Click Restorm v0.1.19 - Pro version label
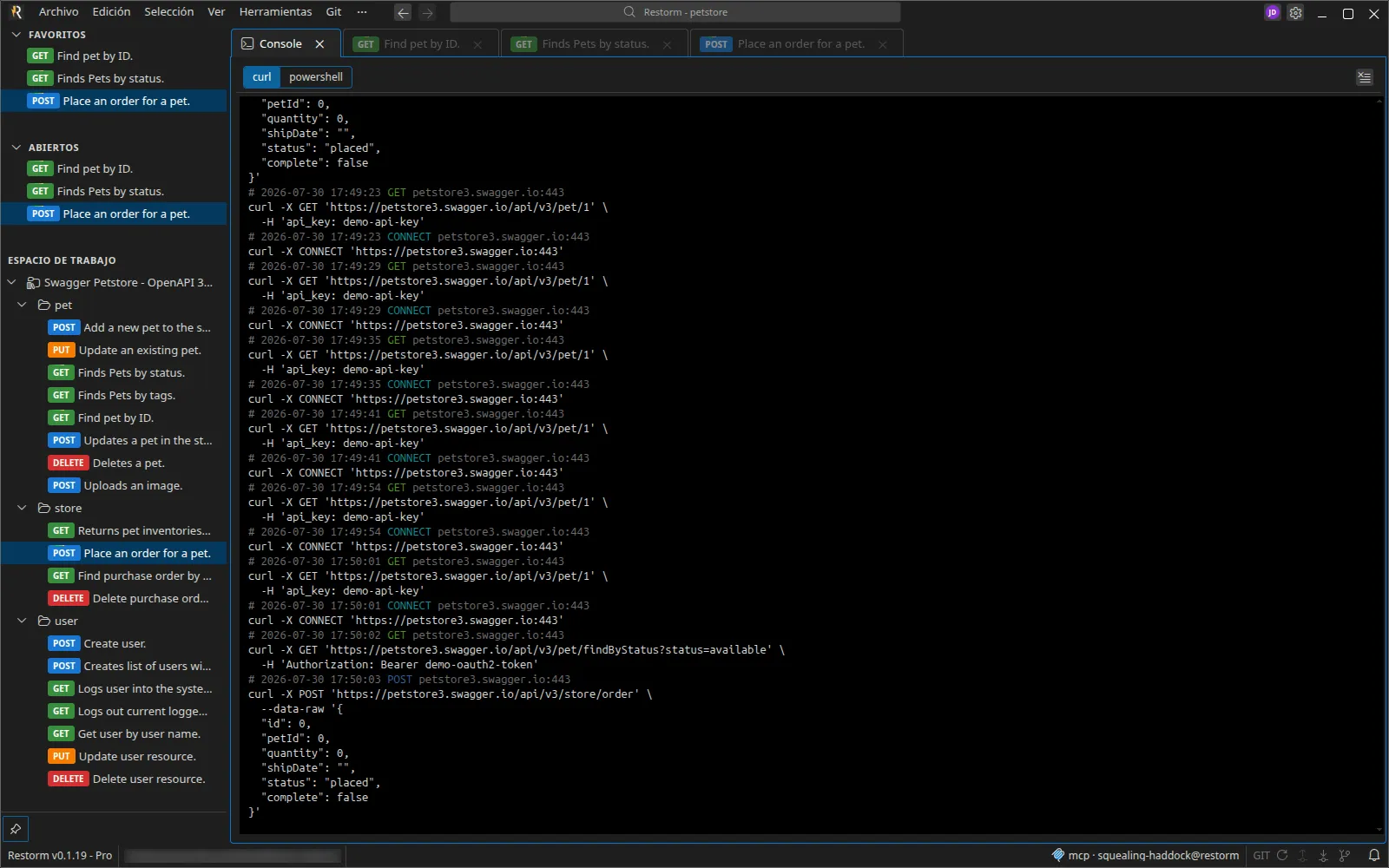Screen dimensions: 1389x868 tap(60, 856)
